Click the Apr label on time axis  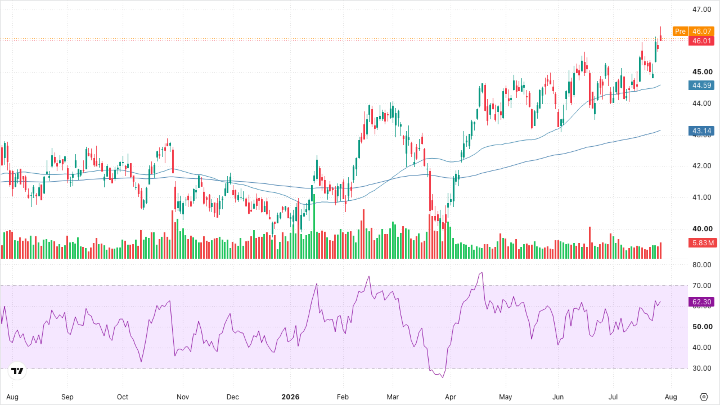click(x=450, y=397)
